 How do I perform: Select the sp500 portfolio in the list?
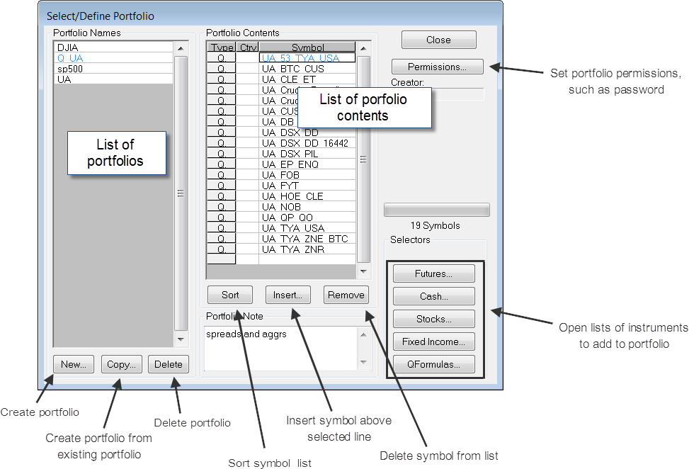(x=113, y=69)
